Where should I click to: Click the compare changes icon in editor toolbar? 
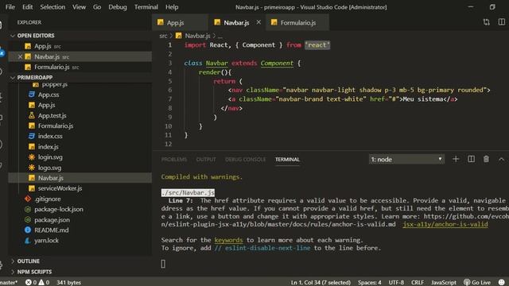coord(486,22)
